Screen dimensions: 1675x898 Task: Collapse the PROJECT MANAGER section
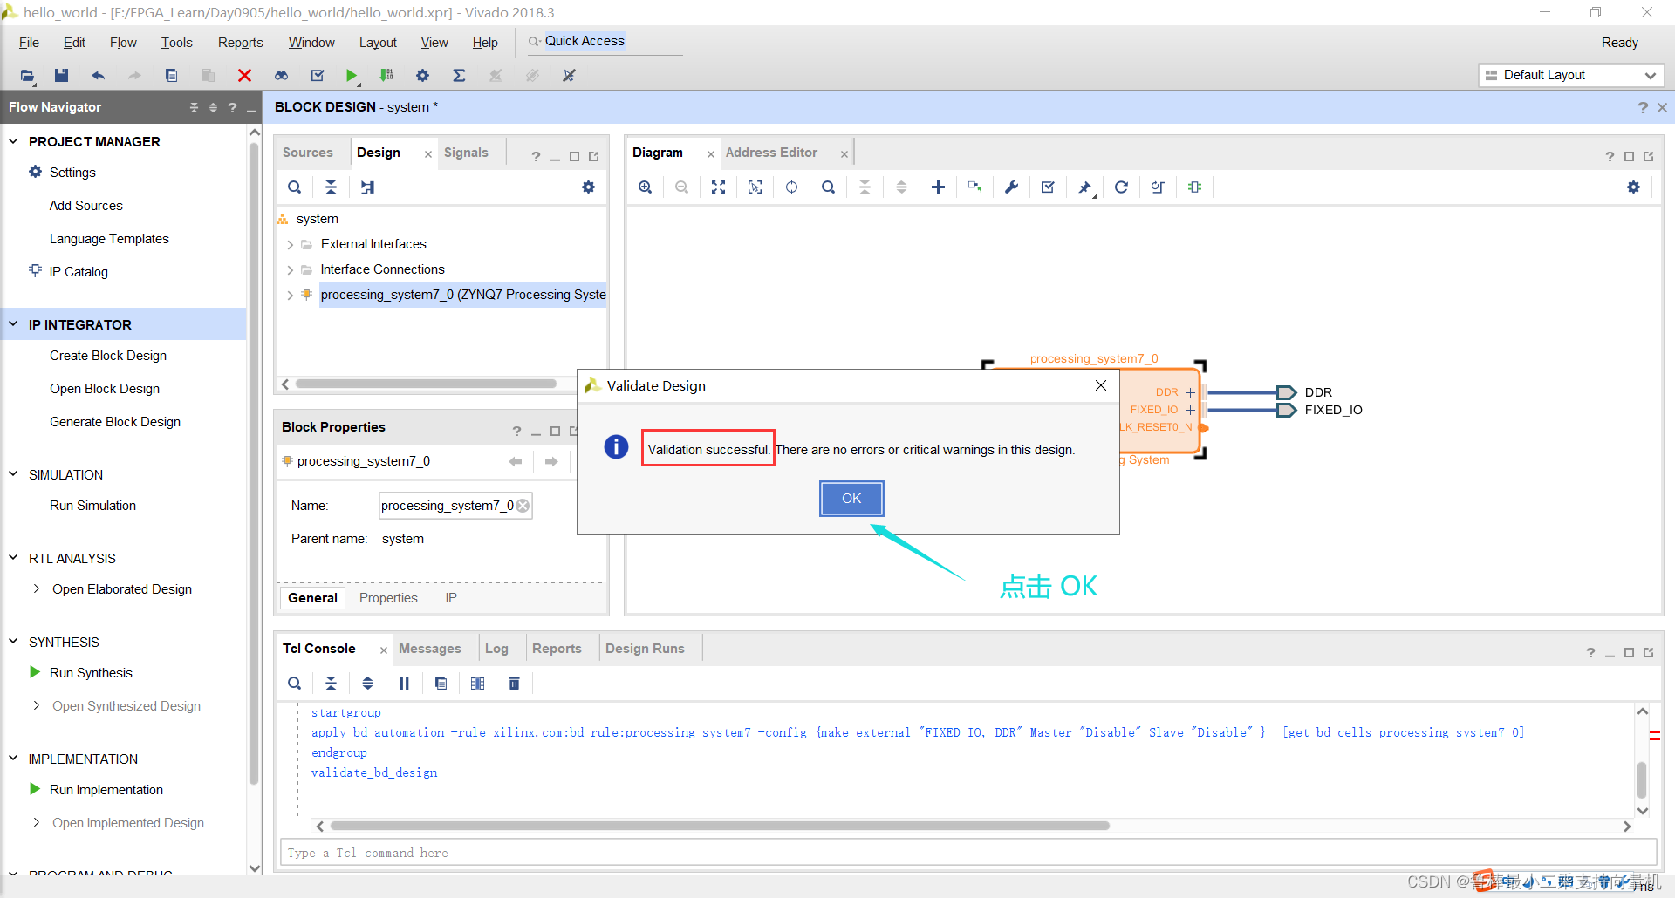pos(13,141)
